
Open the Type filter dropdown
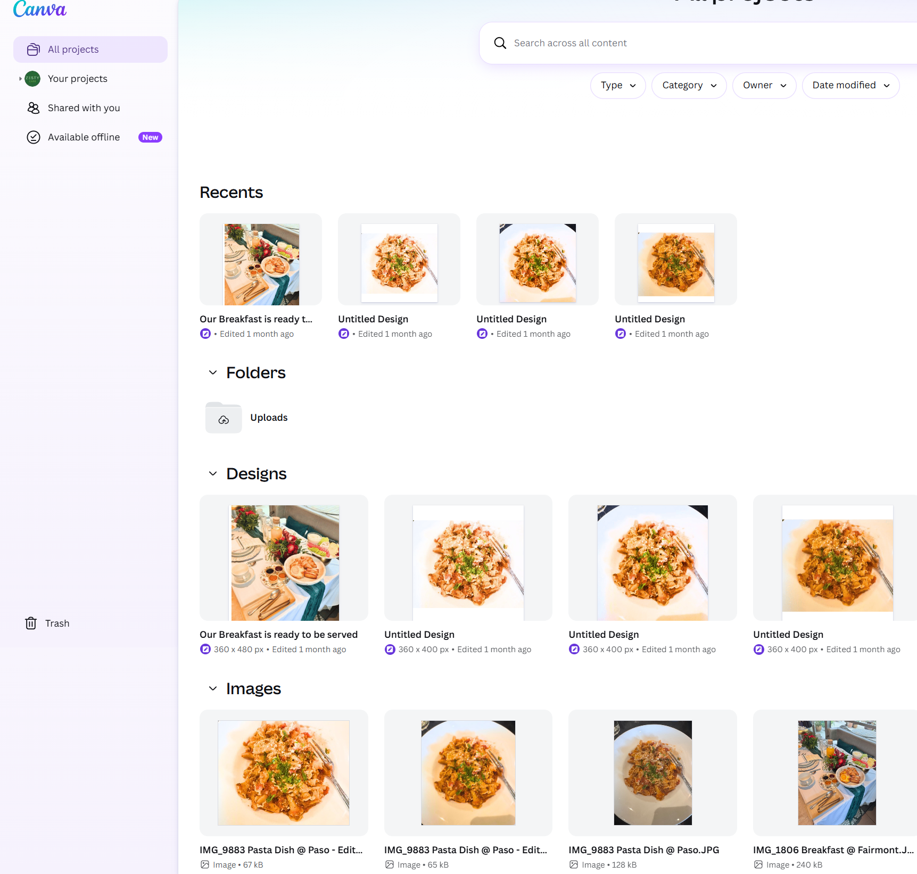tap(618, 86)
